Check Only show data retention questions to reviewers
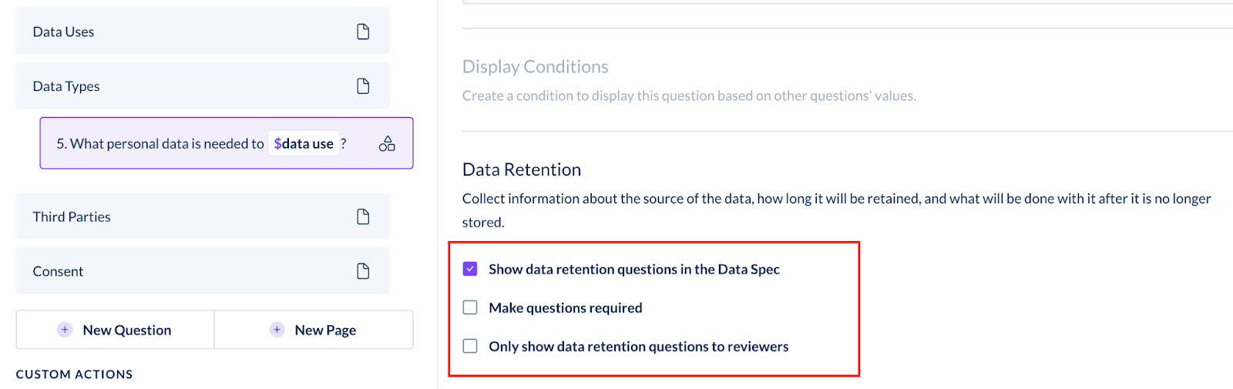 470,346
